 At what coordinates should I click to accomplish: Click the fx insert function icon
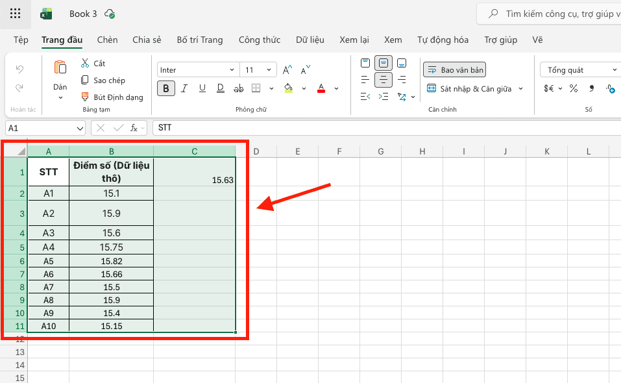pyautogui.click(x=134, y=128)
